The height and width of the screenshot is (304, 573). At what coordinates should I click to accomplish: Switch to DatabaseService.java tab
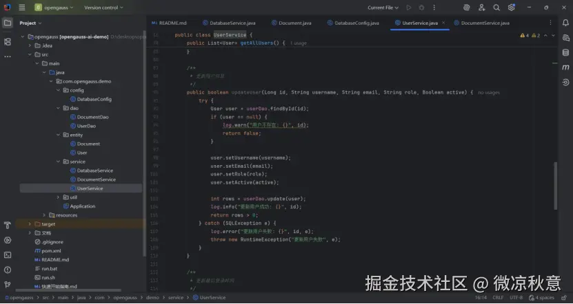(x=229, y=23)
